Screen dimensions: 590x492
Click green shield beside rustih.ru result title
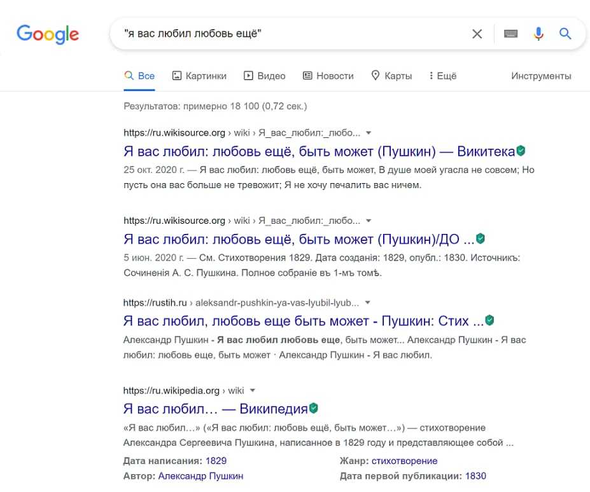pos(489,320)
